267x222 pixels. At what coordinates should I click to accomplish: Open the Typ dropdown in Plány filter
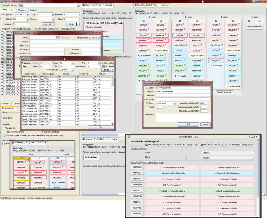pyautogui.click(x=53, y=15)
